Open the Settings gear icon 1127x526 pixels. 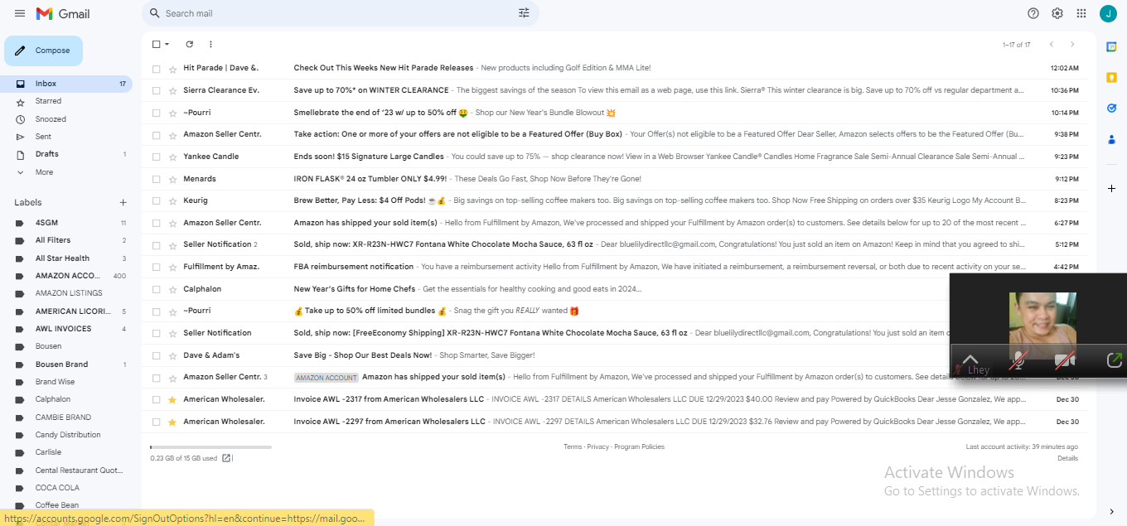1057,13
